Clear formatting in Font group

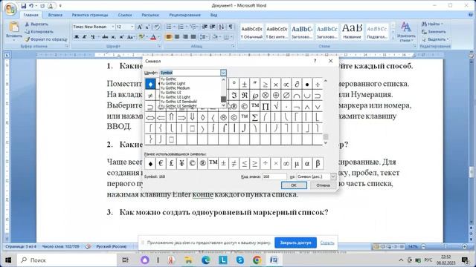[x=157, y=27]
